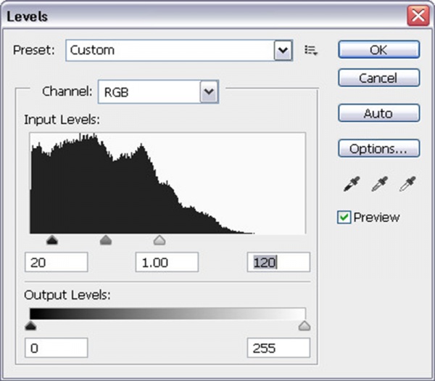Screen dimensions: 435x381
Task: Select the white point eyedropper
Action: (x=407, y=184)
